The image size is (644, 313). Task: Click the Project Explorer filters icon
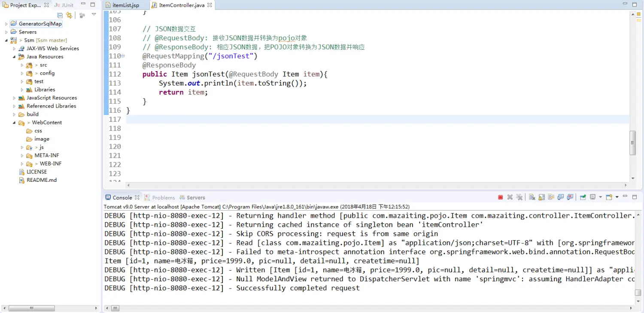(x=82, y=15)
